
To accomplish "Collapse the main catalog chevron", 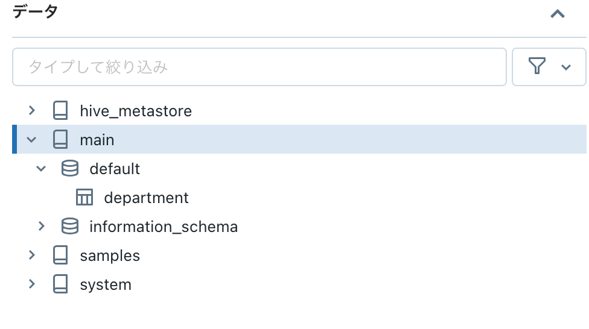I will coord(32,140).
